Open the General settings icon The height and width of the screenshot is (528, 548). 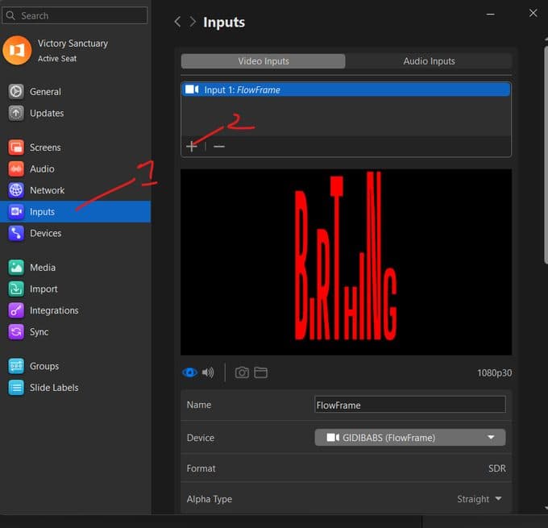(x=16, y=92)
